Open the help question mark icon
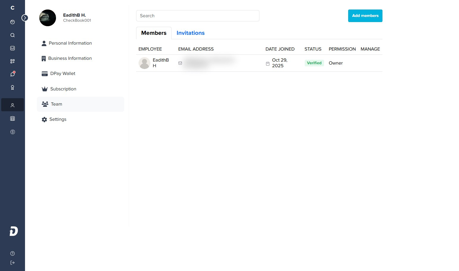459x271 pixels. pos(13,253)
